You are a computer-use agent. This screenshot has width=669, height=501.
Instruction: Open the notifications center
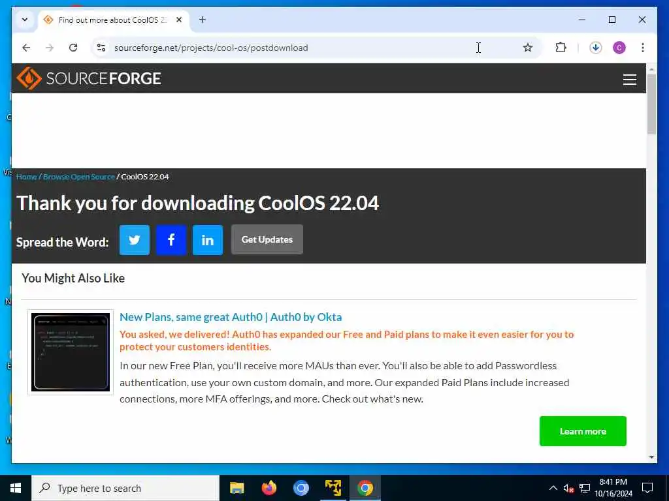[x=647, y=488]
